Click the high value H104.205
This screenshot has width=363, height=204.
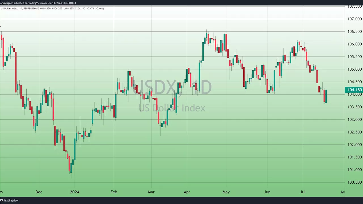click(57, 8)
